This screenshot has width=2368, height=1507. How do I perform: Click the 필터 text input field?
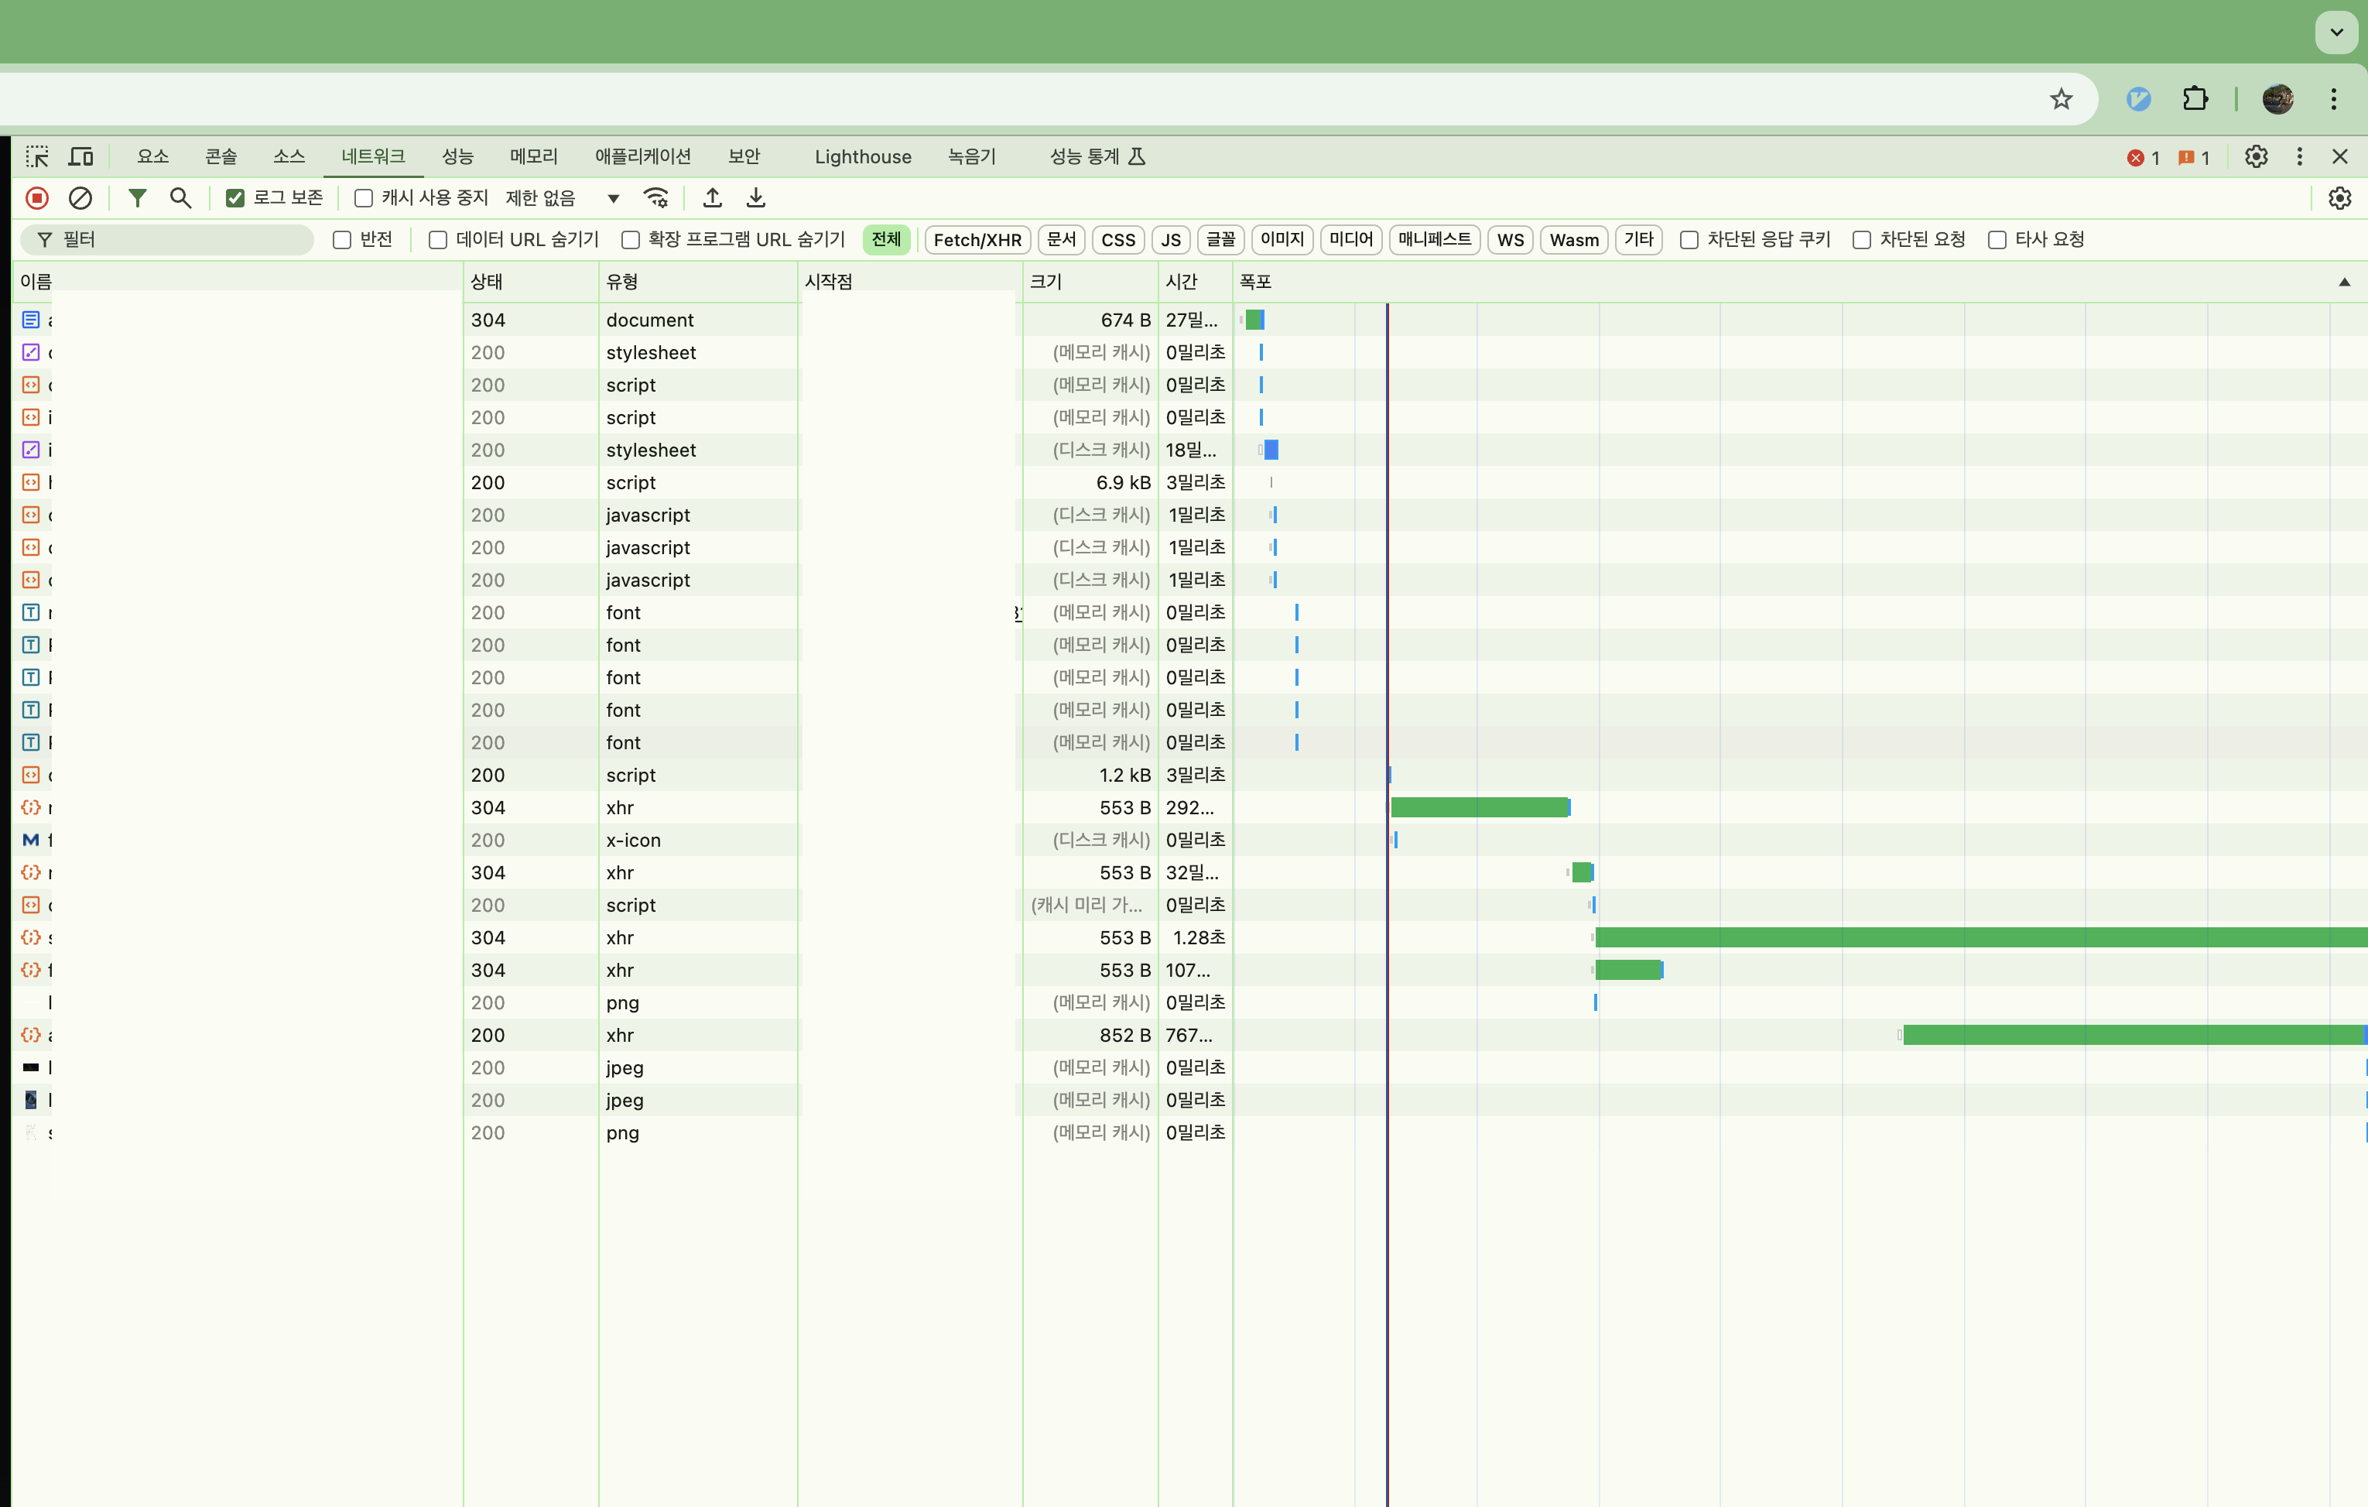[x=182, y=239]
